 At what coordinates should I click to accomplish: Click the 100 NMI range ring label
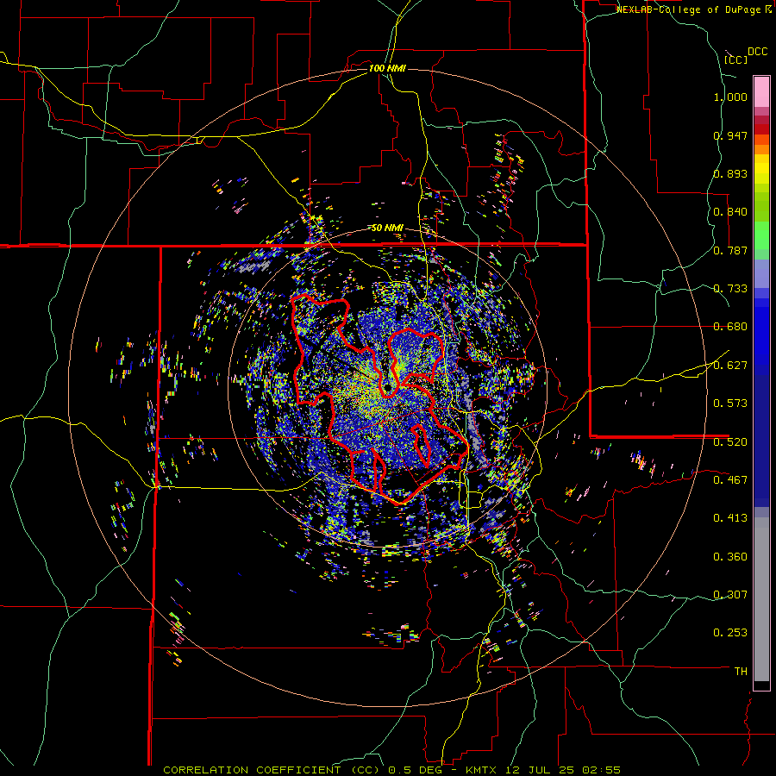(387, 68)
